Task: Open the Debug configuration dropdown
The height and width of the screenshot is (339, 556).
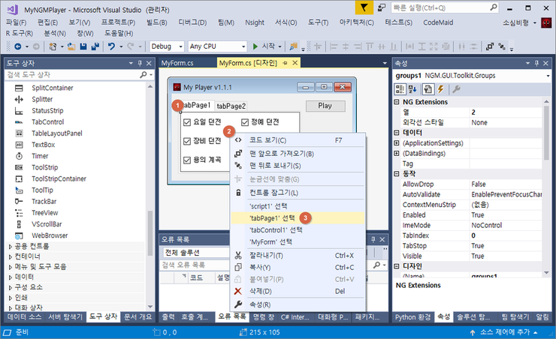Action: (180, 46)
